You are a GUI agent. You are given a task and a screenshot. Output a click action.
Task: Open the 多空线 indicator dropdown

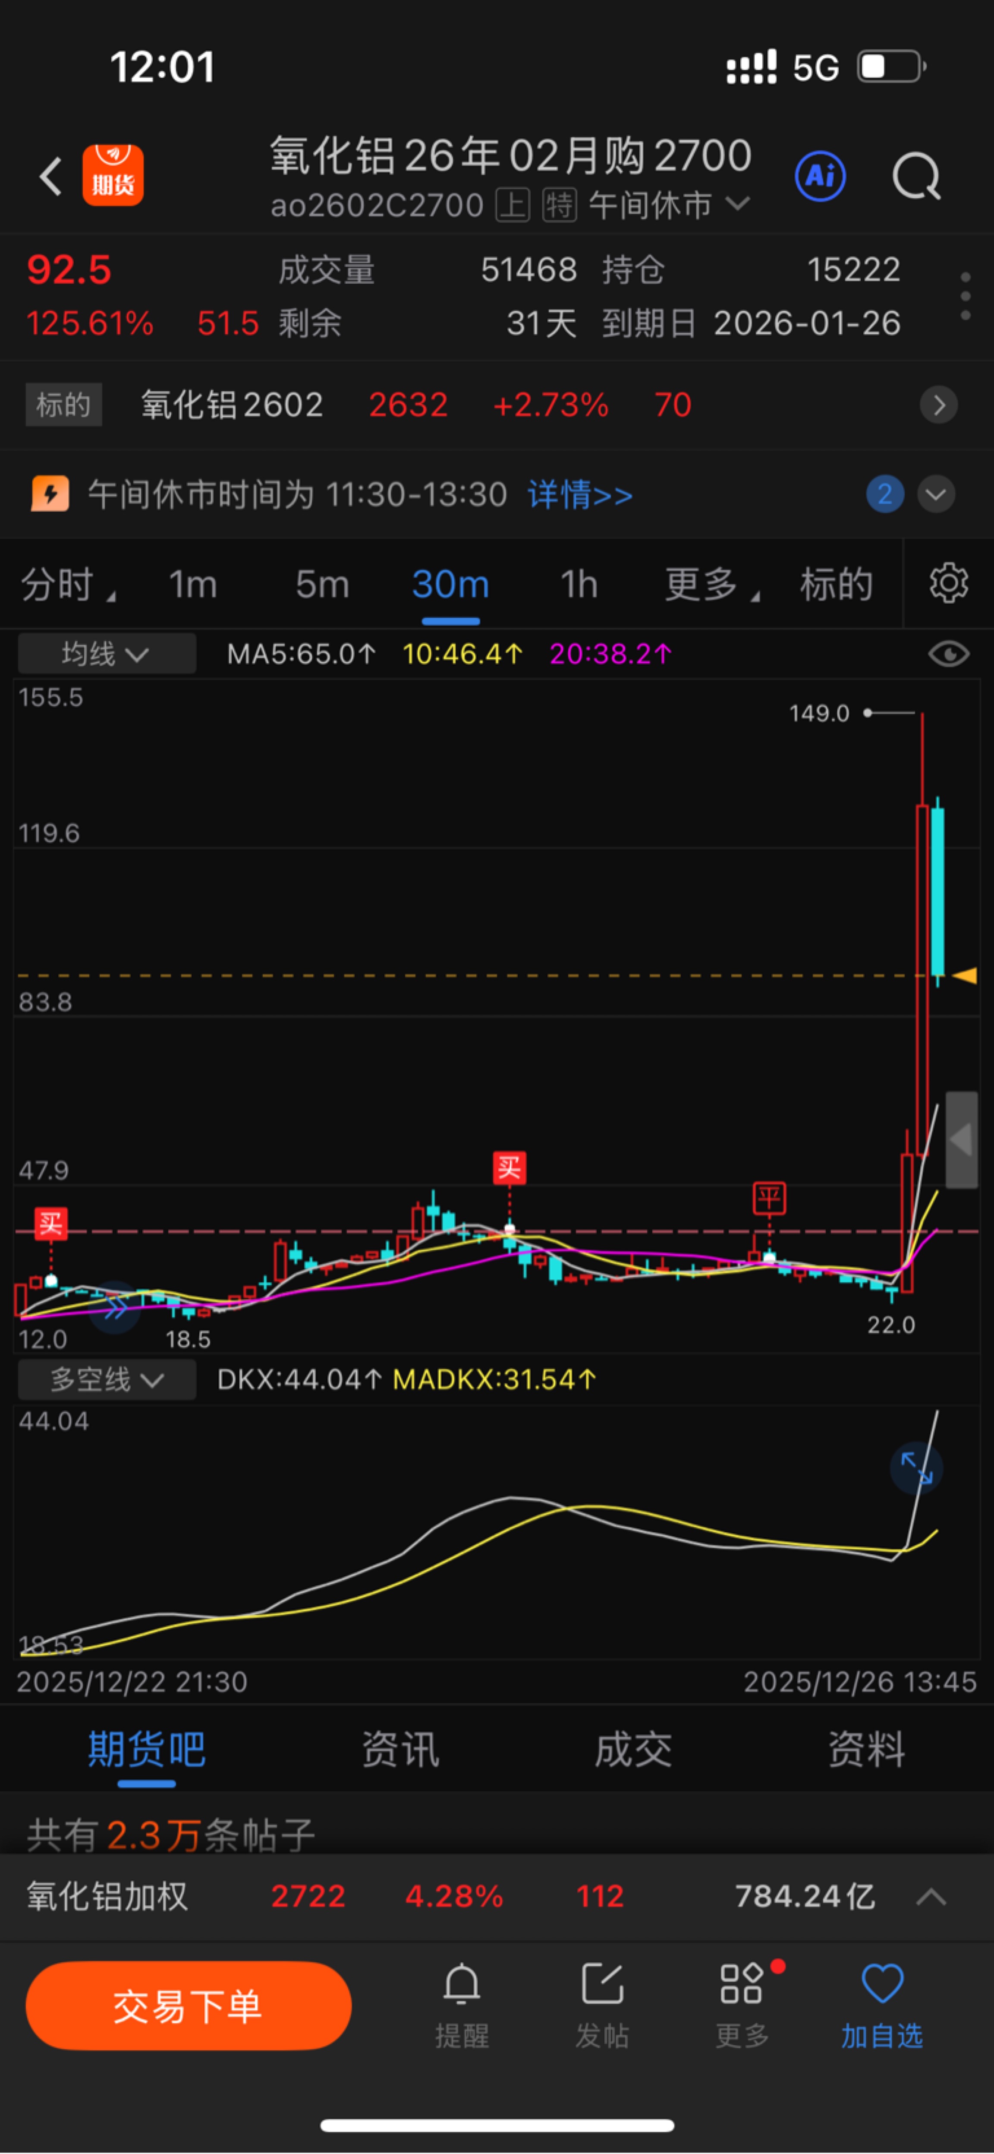tap(107, 1379)
